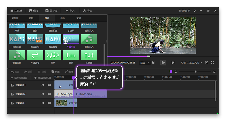Click the 回声 (echo) effect icon

click(53, 55)
